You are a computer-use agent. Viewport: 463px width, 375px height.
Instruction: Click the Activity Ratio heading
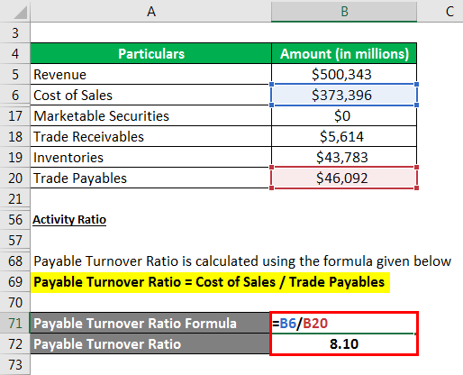pos(69,219)
